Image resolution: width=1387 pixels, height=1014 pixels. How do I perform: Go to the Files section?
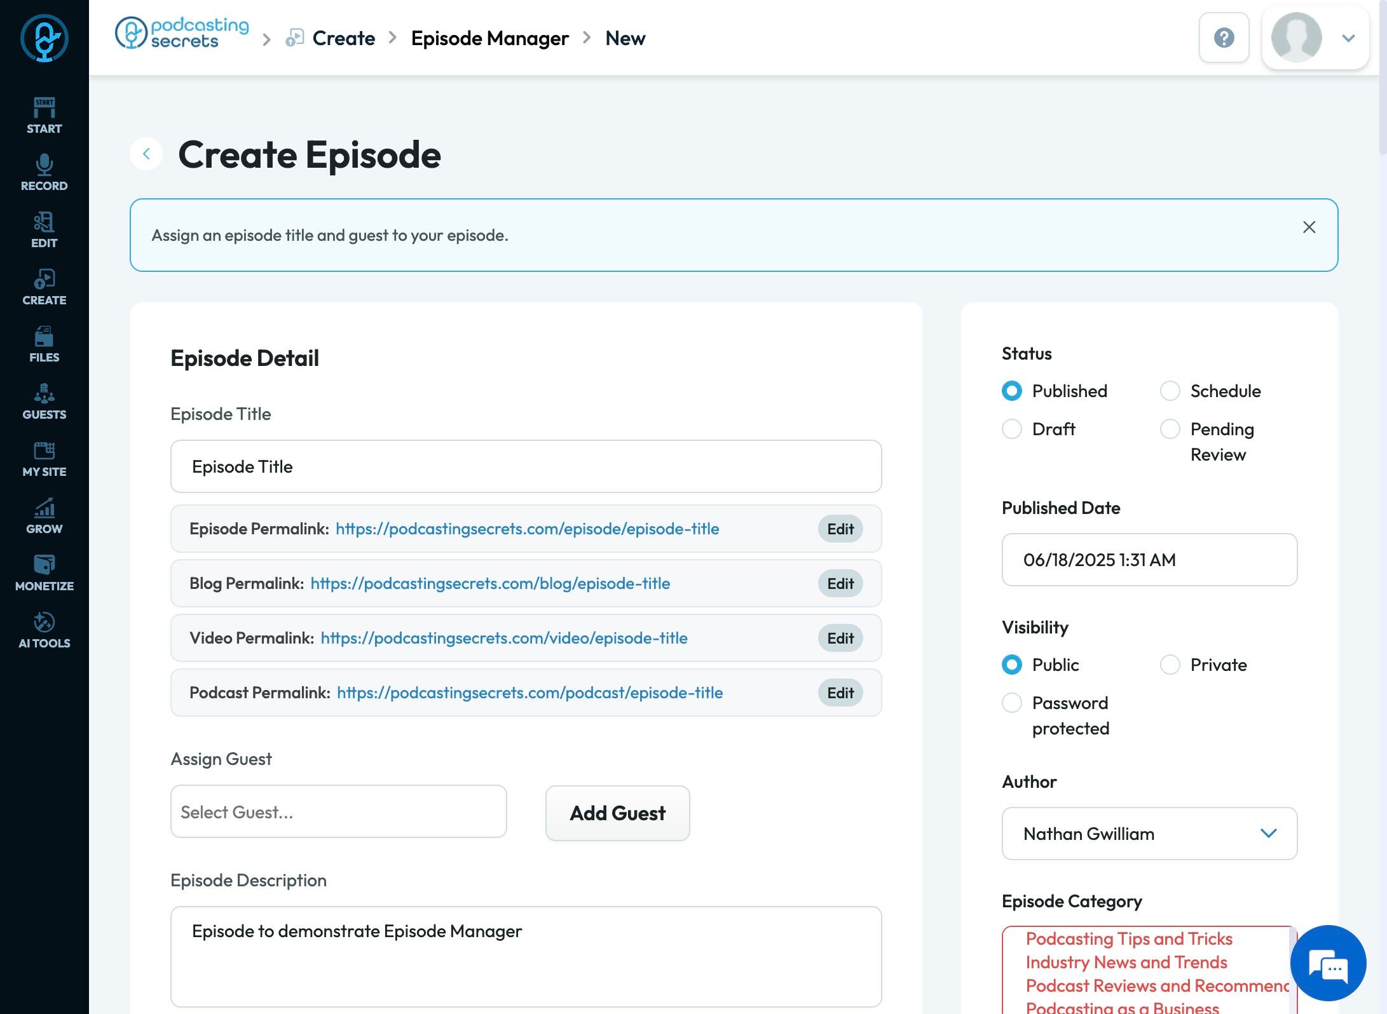click(44, 344)
